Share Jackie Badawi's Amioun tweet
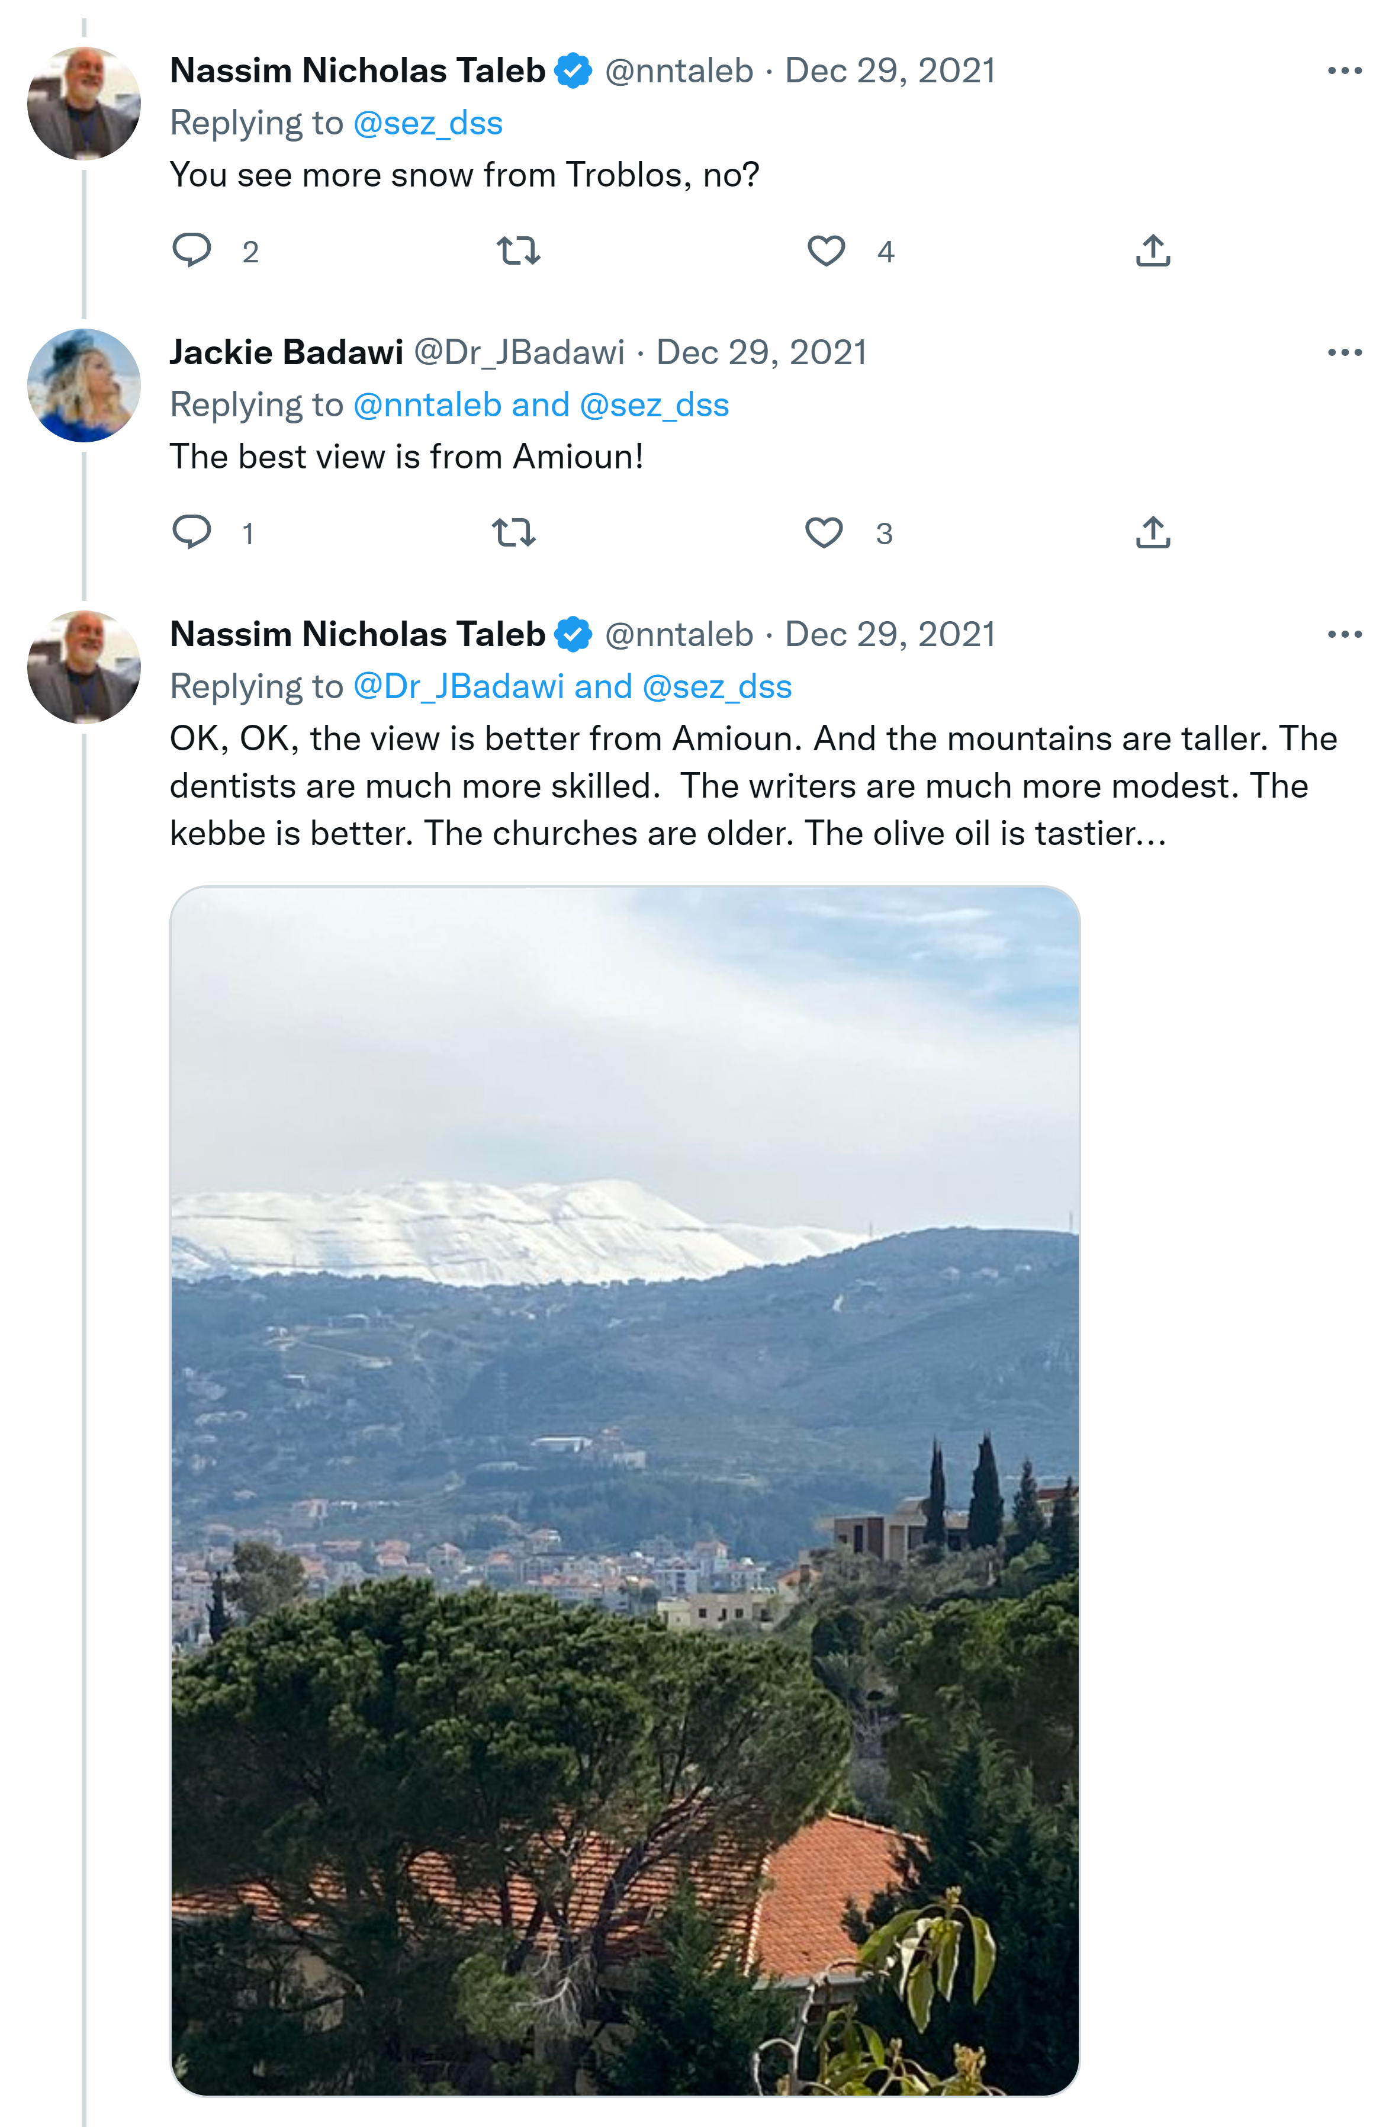Image resolution: width=1389 pixels, height=2127 pixels. (x=1153, y=533)
